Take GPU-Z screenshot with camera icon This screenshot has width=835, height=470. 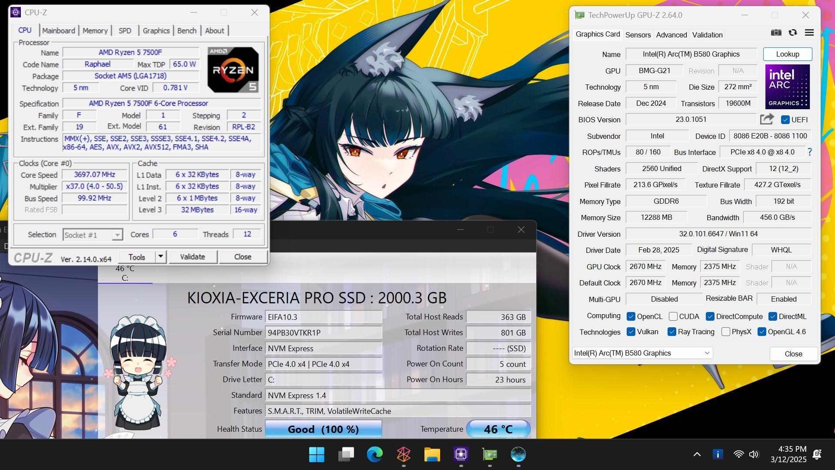click(776, 33)
